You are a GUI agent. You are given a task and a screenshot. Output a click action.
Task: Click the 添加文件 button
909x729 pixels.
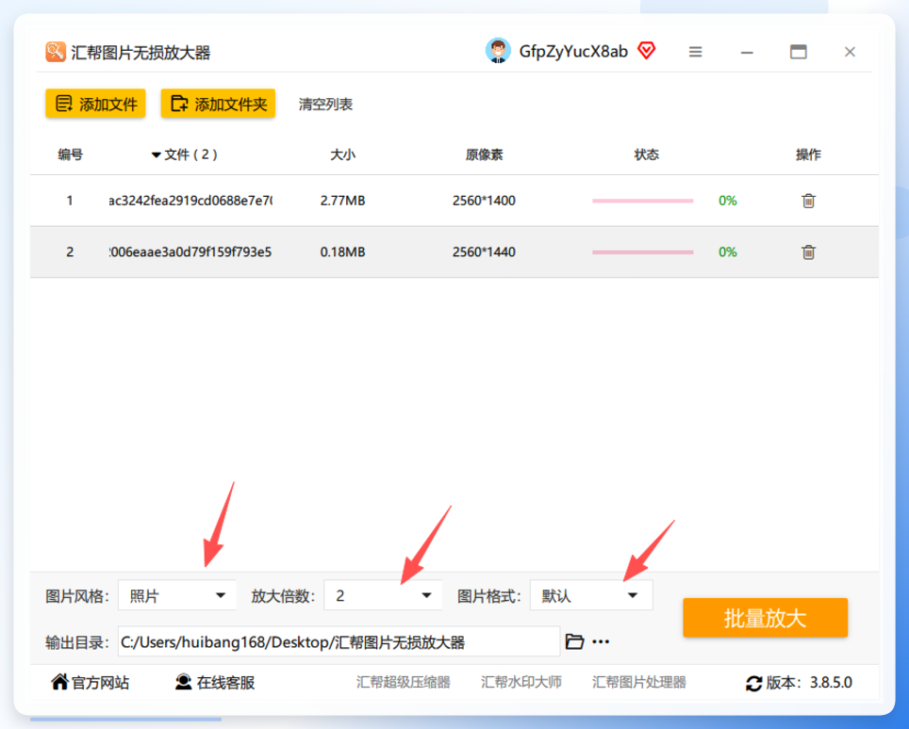coord(95,105)
